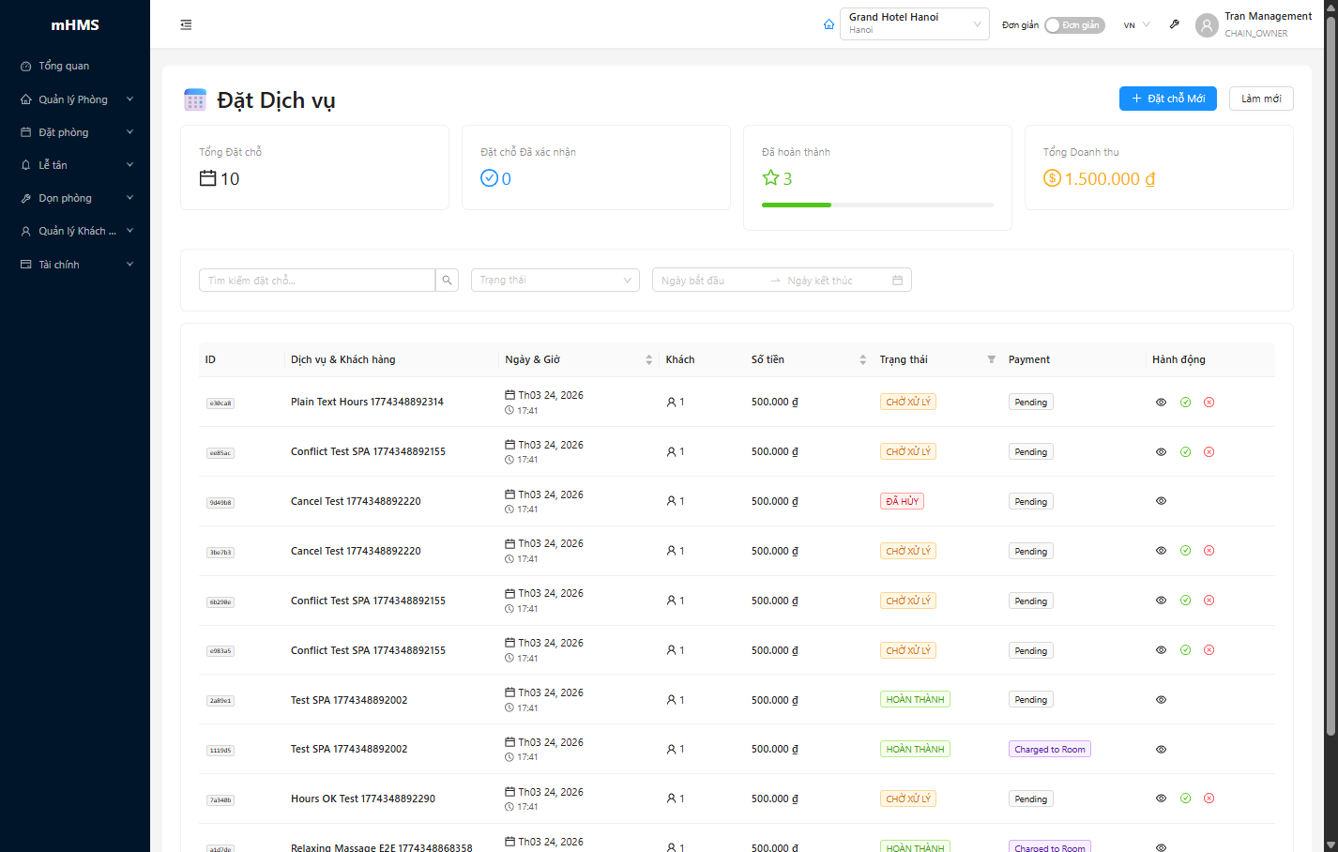Confirm the Plain Text Hours booking
The height and width of the screenshot is (852, 1338).
click(x=1185, y=403)
